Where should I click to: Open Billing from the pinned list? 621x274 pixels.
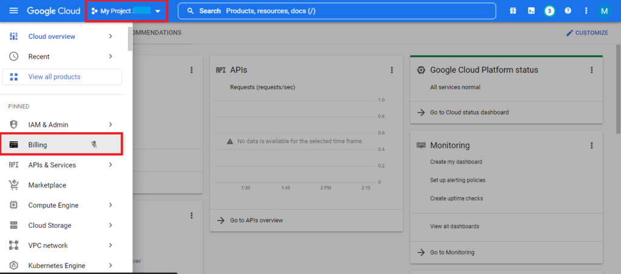pos(61,145)
